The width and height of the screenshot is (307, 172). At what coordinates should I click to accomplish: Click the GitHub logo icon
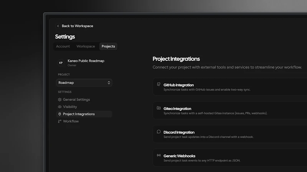pyautogui.click(x=158, y=84)
